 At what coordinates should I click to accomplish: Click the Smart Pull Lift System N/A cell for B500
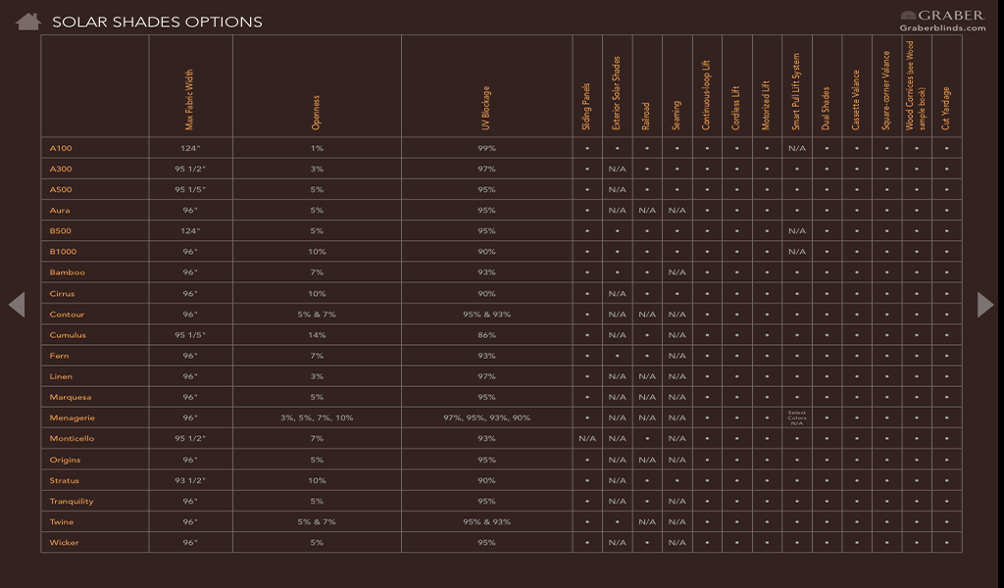coord(796,230)
